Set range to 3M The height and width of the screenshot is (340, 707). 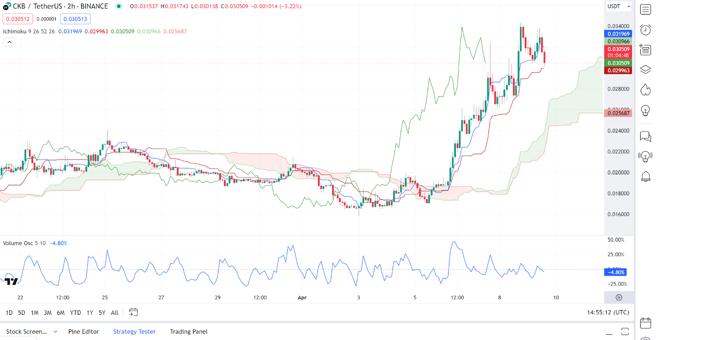(x=48, y=313)
